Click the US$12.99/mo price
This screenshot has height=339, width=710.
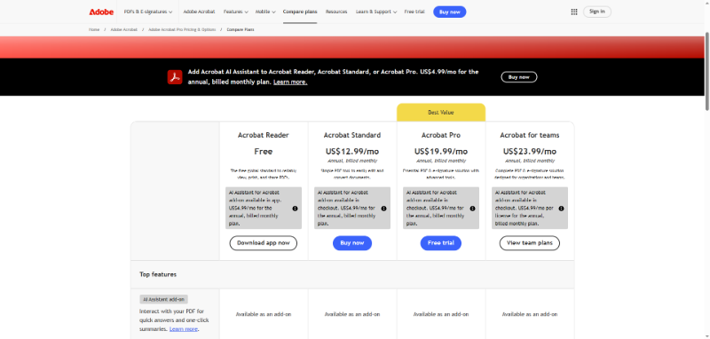click(352, 151)
